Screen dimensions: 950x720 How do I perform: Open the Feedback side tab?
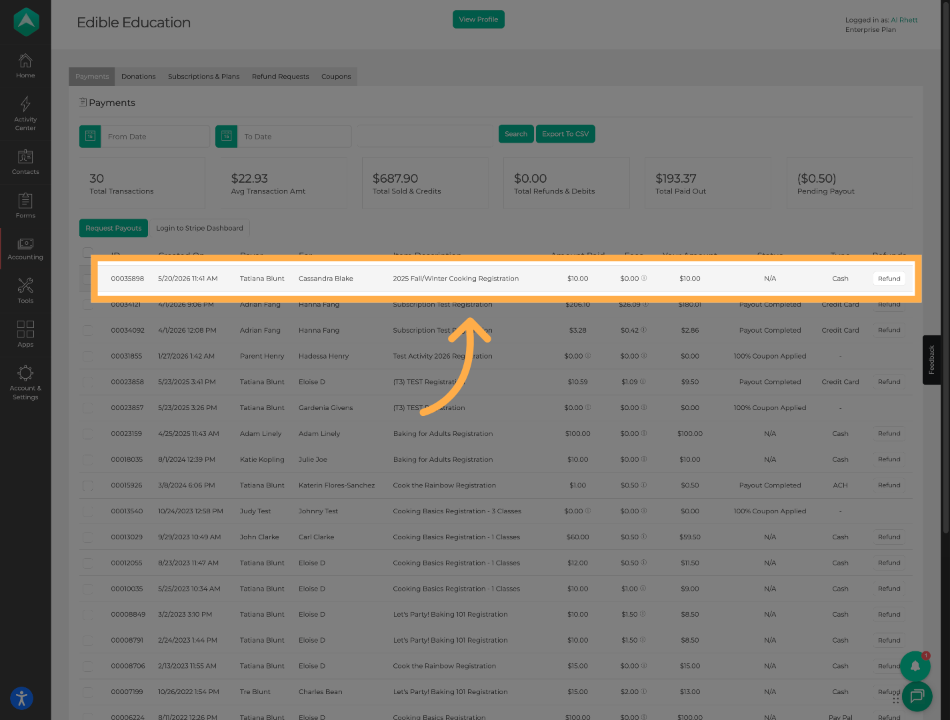click(x=932, y=360)
